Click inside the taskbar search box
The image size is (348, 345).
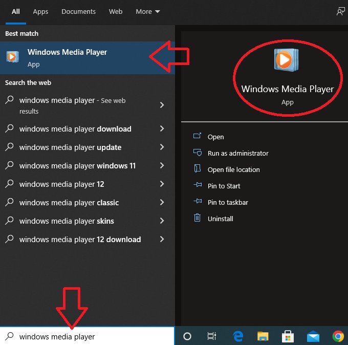pyautogui.click(x=87, y=336)
